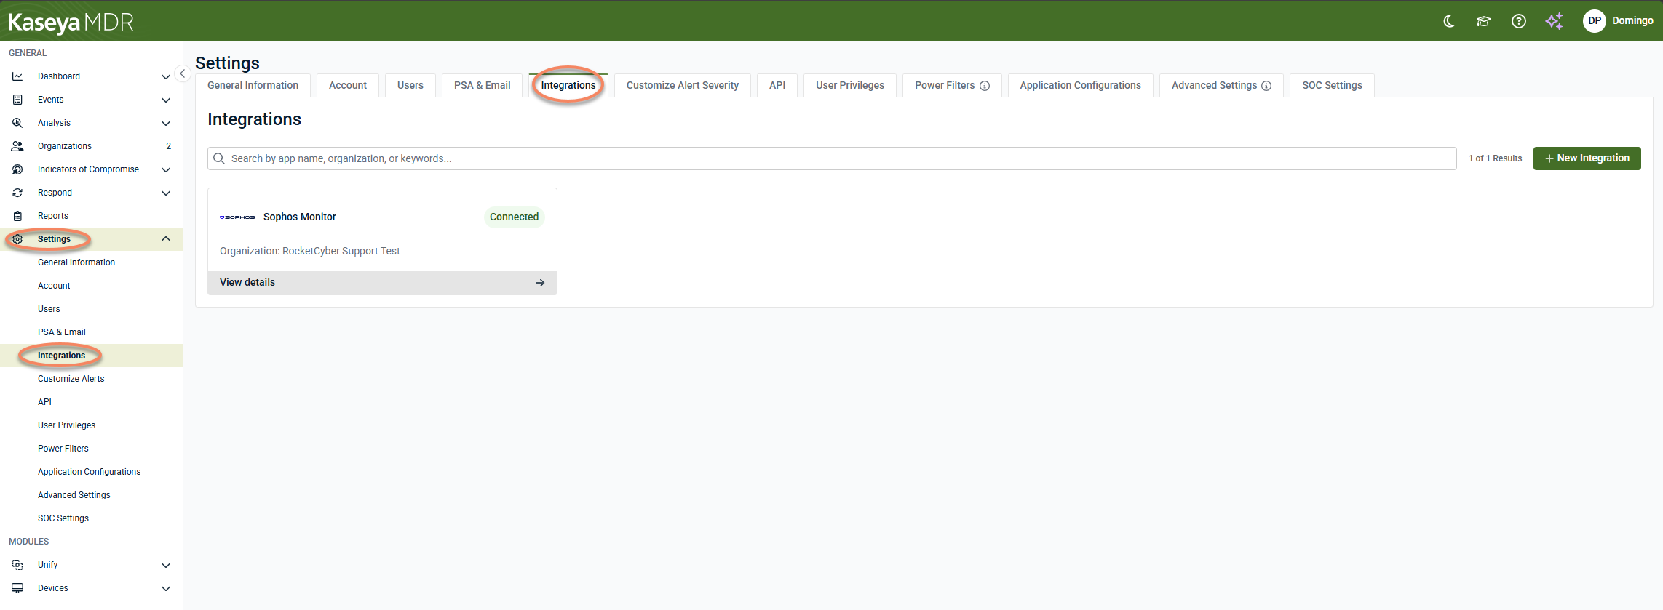Switch to the Account tab
This screenshot has width=1663, height=610.
(x=348, y=85)
